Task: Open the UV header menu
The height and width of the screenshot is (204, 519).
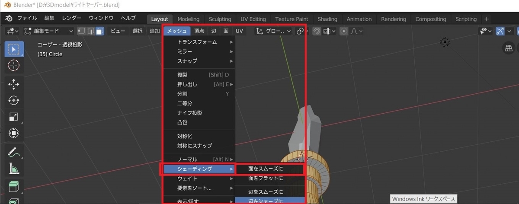Action: [239, 31]
